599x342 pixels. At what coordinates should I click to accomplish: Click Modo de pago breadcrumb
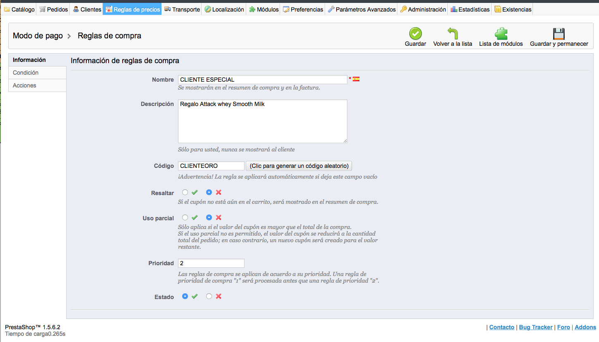coord(38,36)
